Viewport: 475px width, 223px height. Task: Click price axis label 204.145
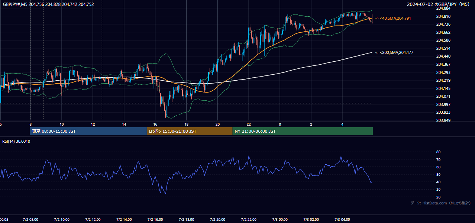point(443,88)
